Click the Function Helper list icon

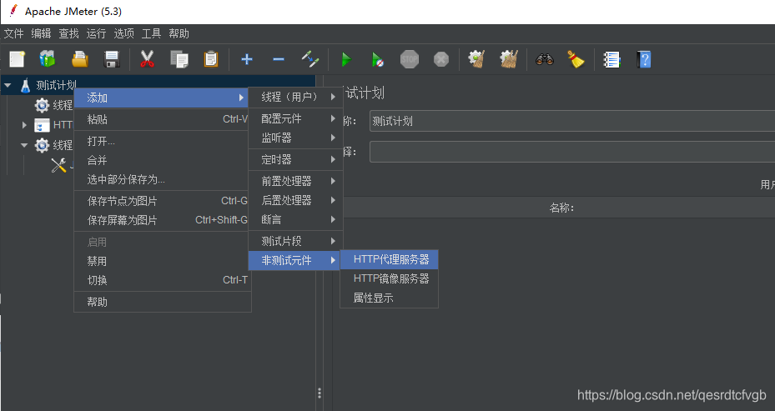tap(611, 60)
